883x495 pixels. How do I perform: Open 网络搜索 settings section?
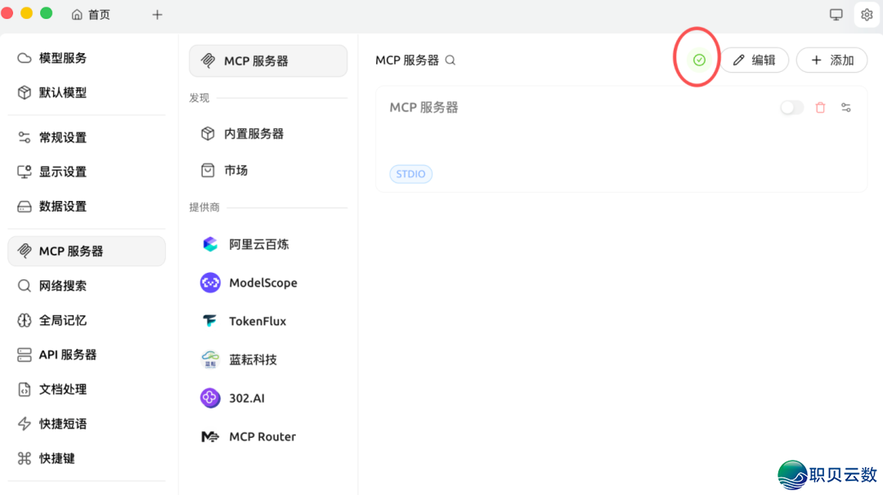tap(62, 286)
